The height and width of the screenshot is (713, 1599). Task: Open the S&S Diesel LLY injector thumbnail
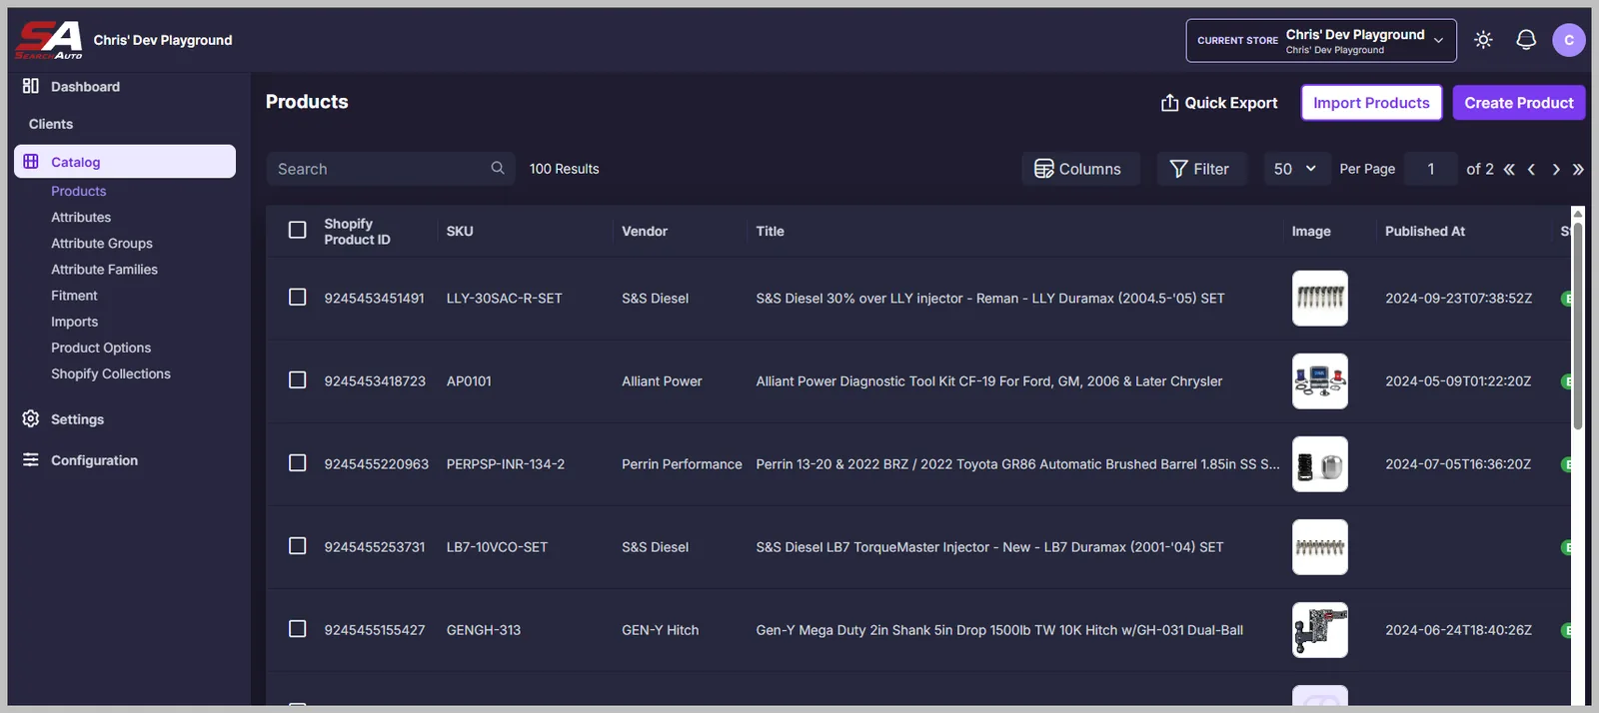coord(1319,298)
